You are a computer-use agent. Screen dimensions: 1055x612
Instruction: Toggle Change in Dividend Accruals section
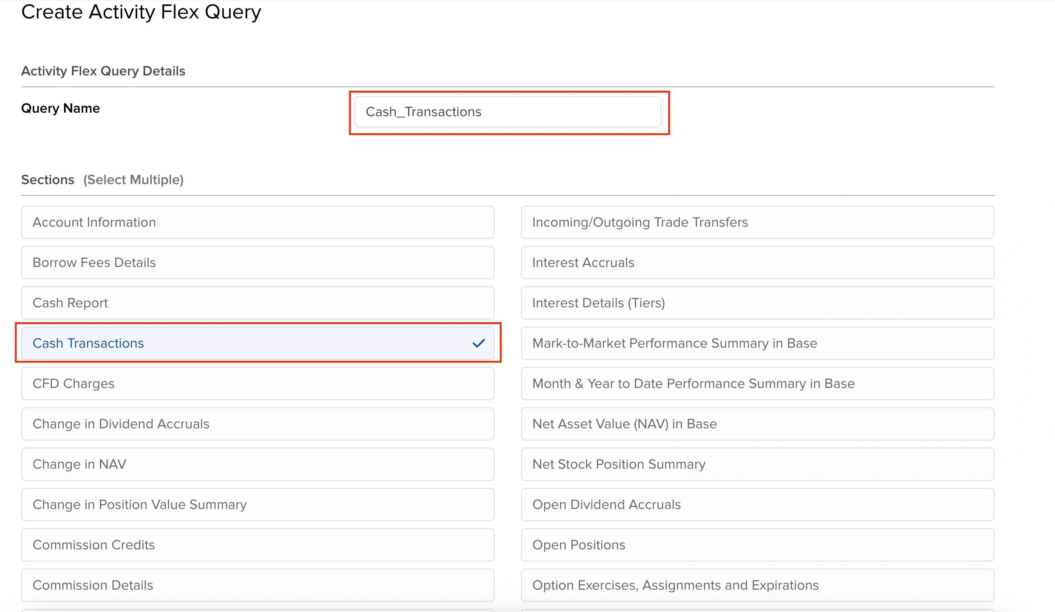[x=257, y=424]
